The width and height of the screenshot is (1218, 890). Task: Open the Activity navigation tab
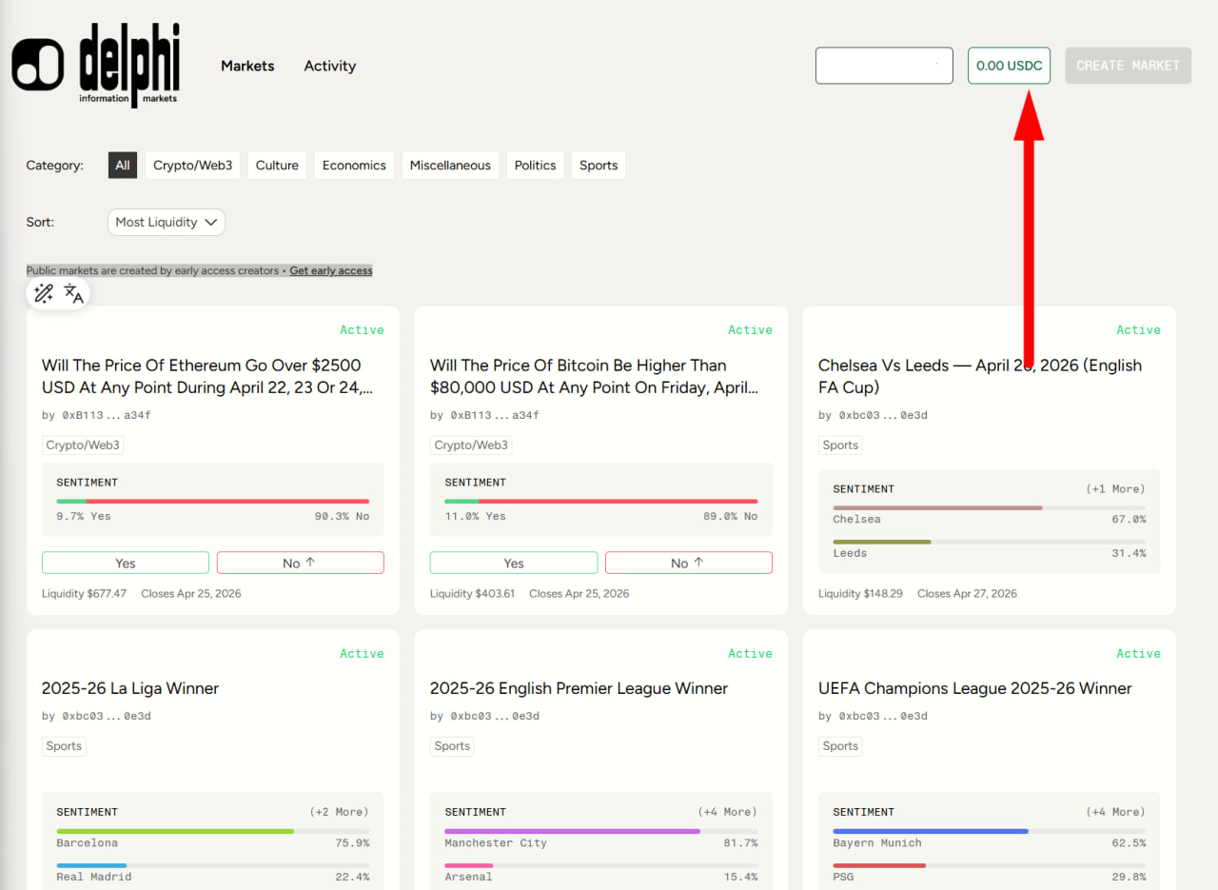(x=330, y=66)
